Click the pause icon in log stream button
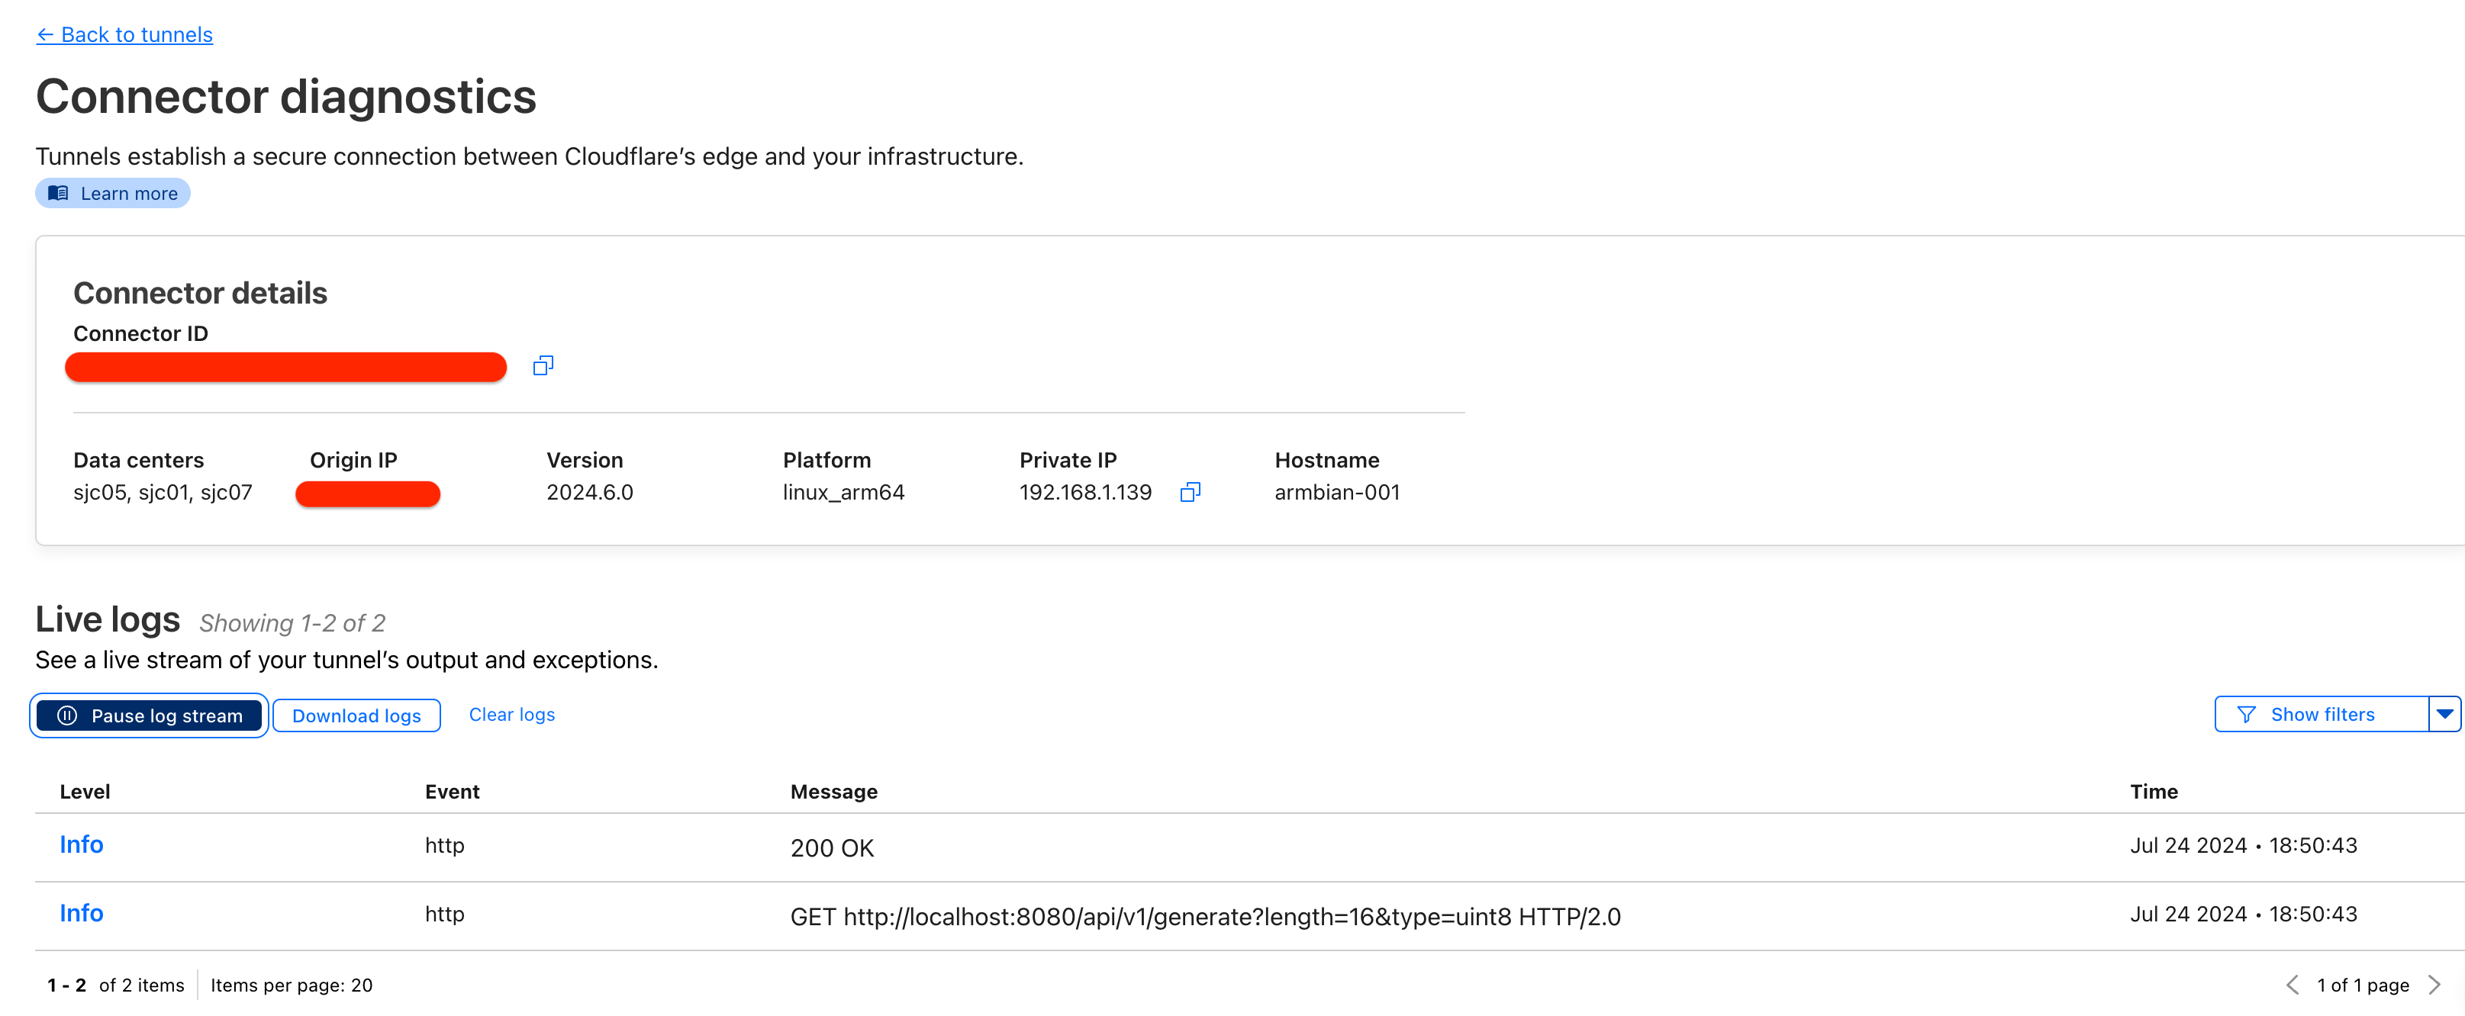The image size is (2465, 1016). (67, 715)
